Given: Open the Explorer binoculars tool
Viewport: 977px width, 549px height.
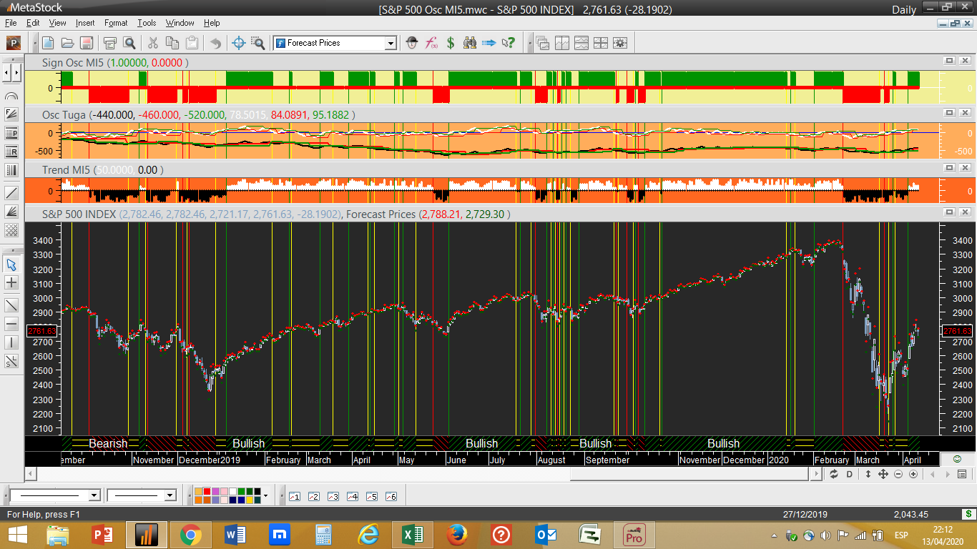Looking at the screenshot, I should point(470,43).
